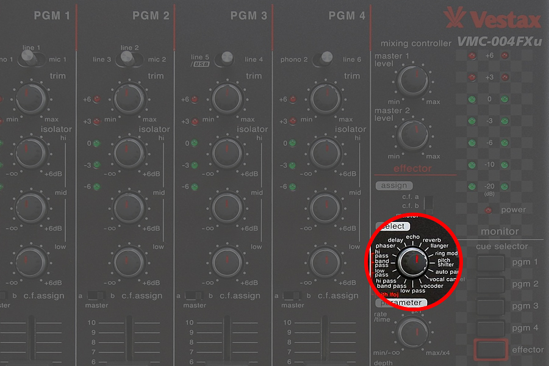Click the PGM 1 isolator hi knob

(30, 152)
